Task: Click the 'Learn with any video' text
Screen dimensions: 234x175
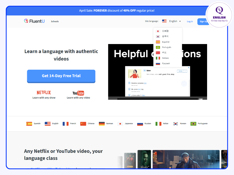Action: click(78, 98)
